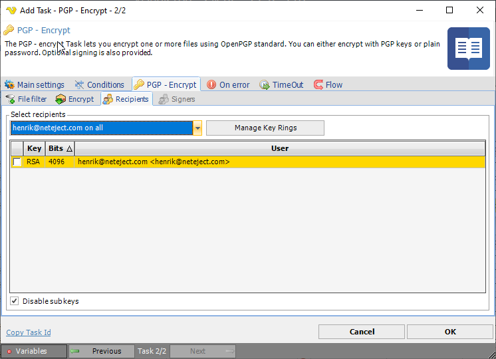The height and width of the screenshot is (359, 496).
Task: Check the henrik@neteject.com key row checkbox
Action: [17, 162]
